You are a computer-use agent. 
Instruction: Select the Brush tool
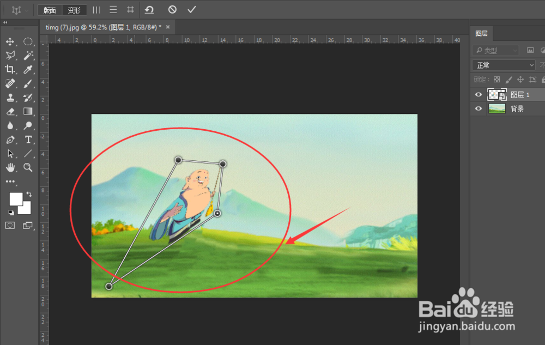click(x=28, y=83)
